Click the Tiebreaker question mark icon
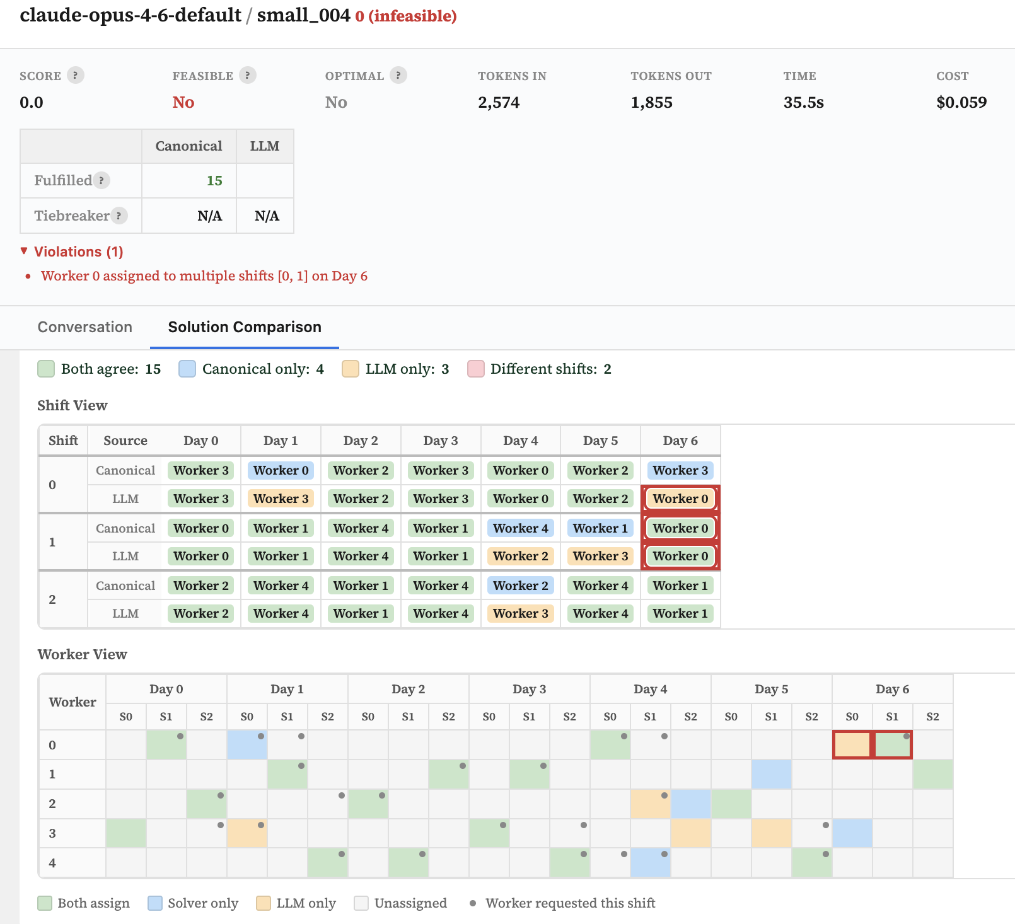 119,216
